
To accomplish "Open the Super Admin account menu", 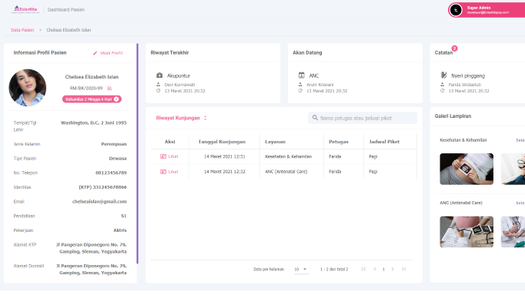I will [x=487, y=10].
